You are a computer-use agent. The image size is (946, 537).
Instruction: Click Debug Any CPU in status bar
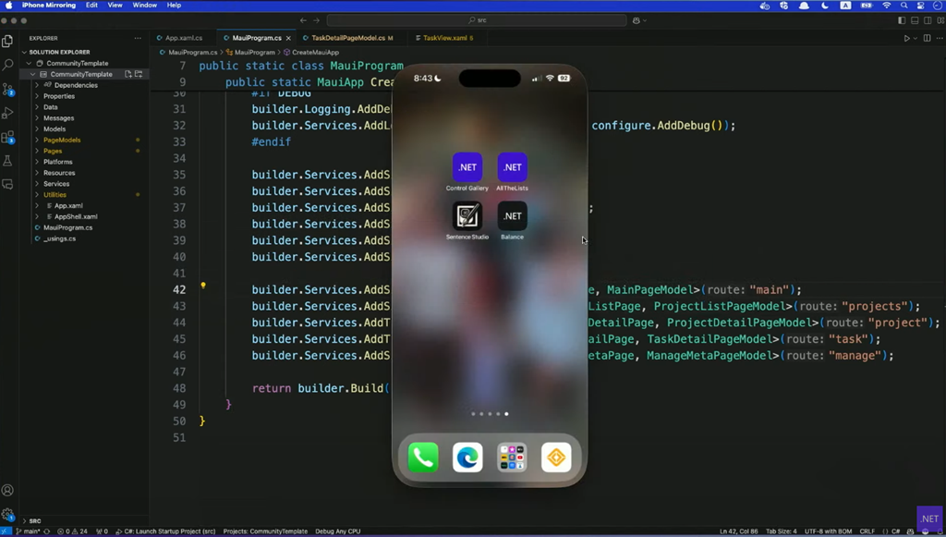337,531
